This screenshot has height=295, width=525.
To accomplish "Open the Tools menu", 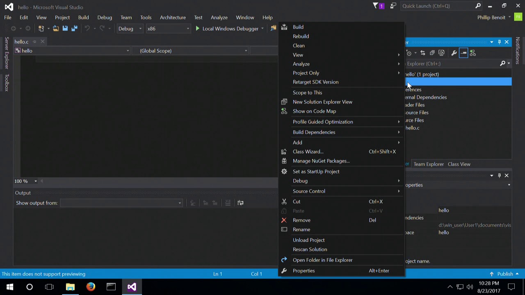I will [146, 18].
